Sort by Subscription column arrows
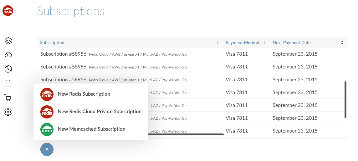 217,43
